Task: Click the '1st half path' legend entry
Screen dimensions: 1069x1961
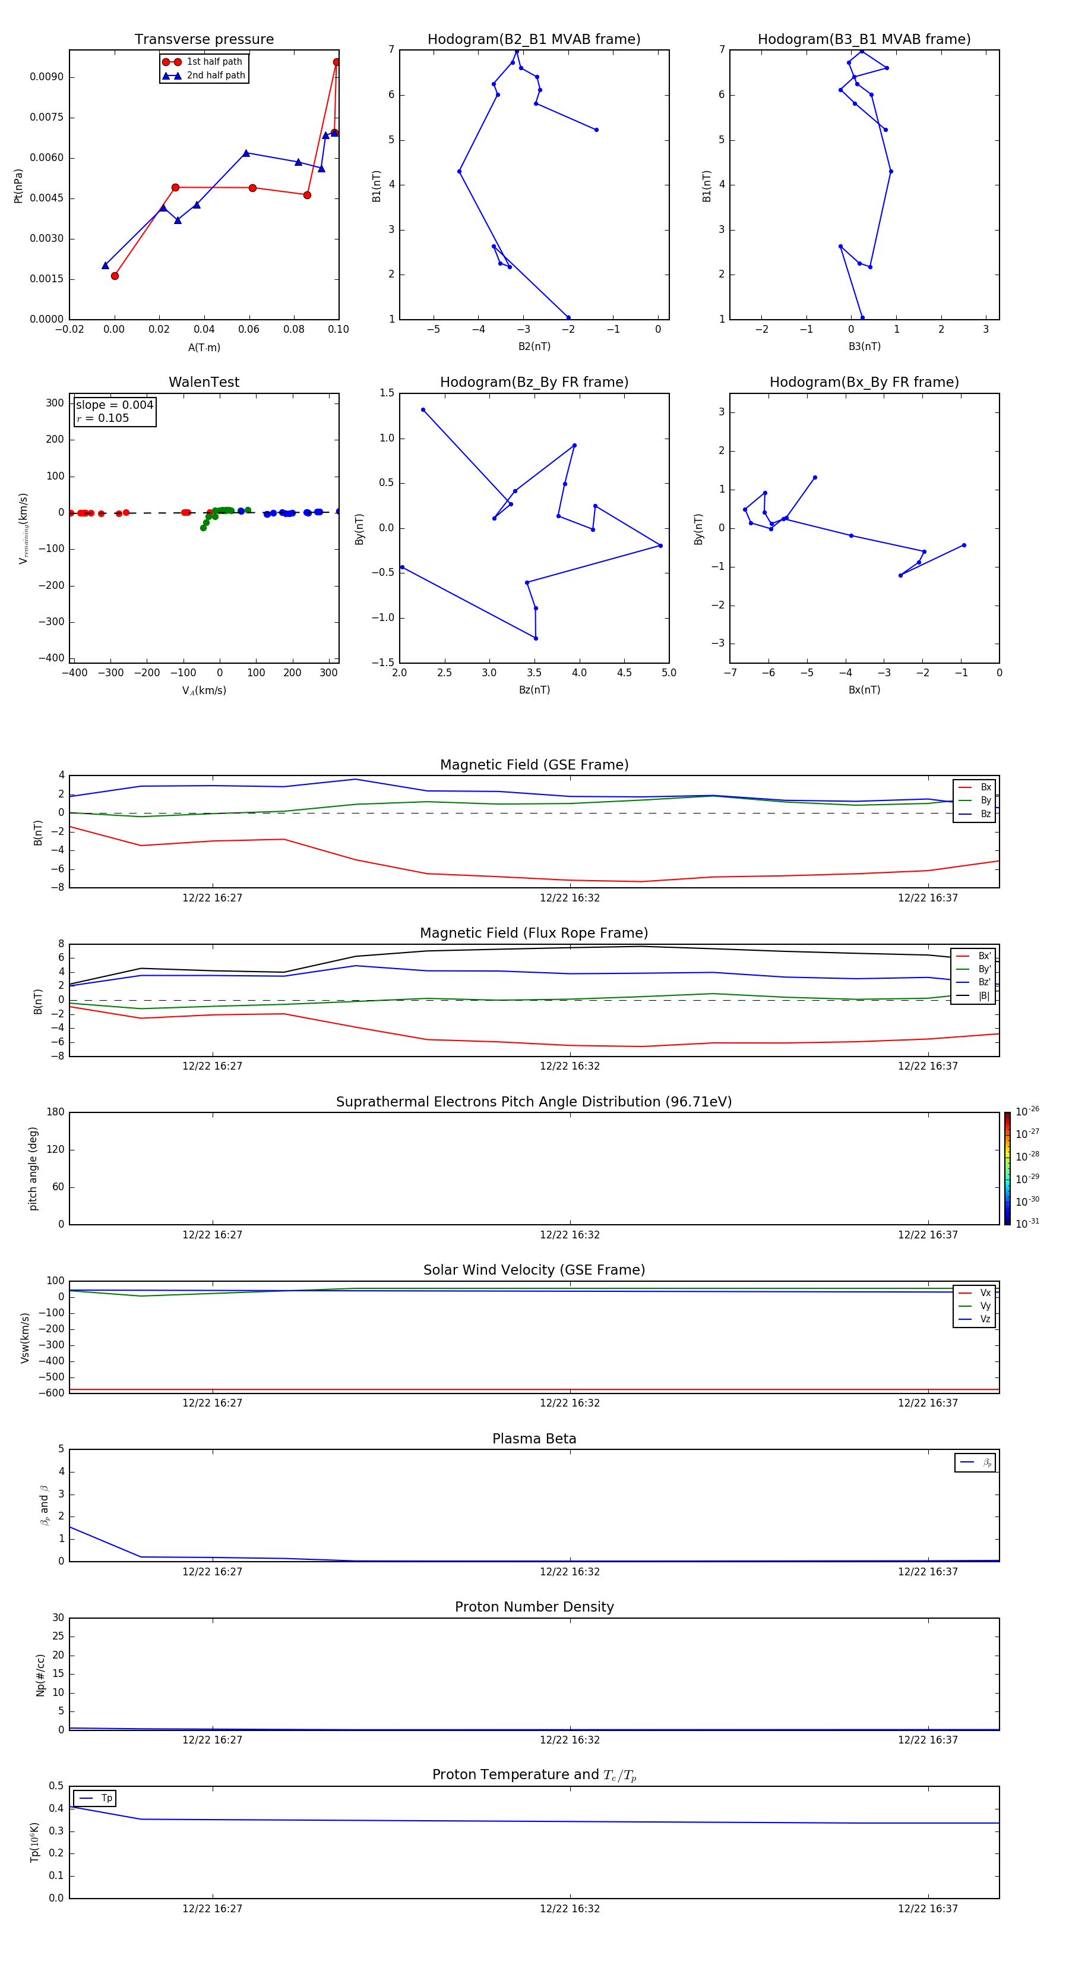Action: point(204,62)
